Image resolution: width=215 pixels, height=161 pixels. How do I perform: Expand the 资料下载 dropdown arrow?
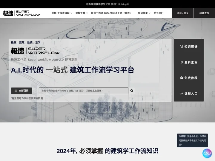(x=87, y=13)
